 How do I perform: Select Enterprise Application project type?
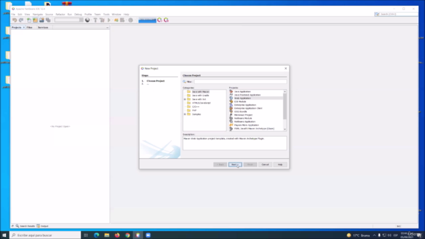click(245, 105)
